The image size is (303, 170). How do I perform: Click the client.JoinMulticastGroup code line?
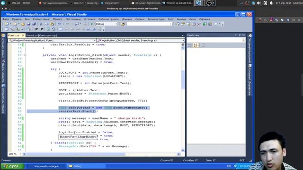click(x=103, y=101)
